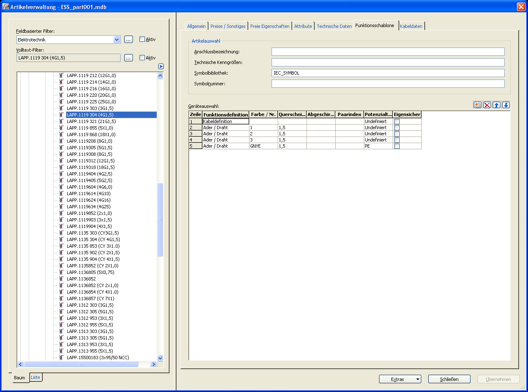Click the cable icon beside LAPP.1136852 (CY 2x1,0)

click(x=62, y=285)
